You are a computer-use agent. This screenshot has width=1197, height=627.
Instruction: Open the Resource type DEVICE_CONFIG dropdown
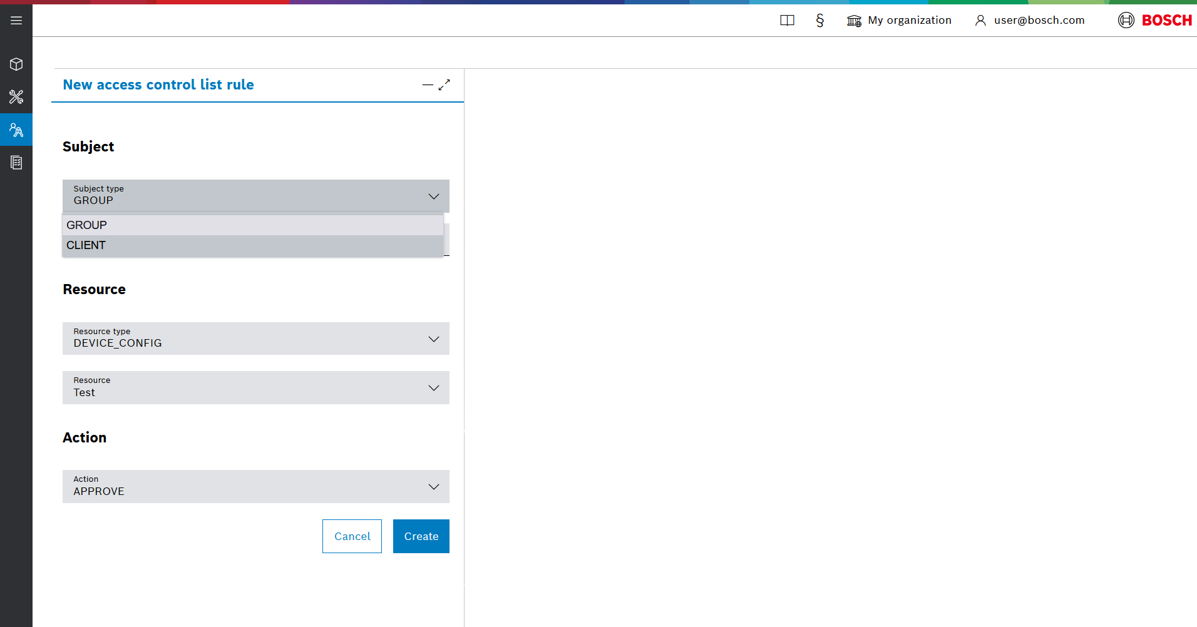tap(255, 339)
